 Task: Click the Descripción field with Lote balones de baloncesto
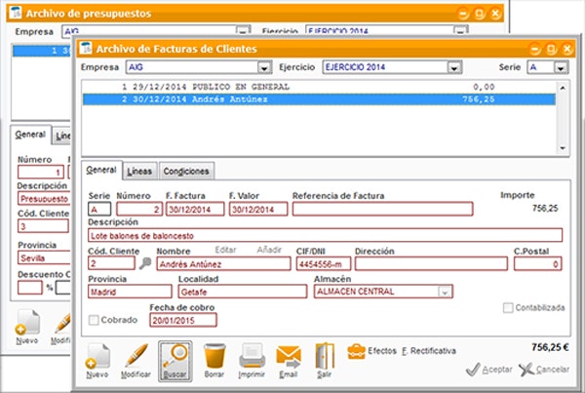[325, 235]
